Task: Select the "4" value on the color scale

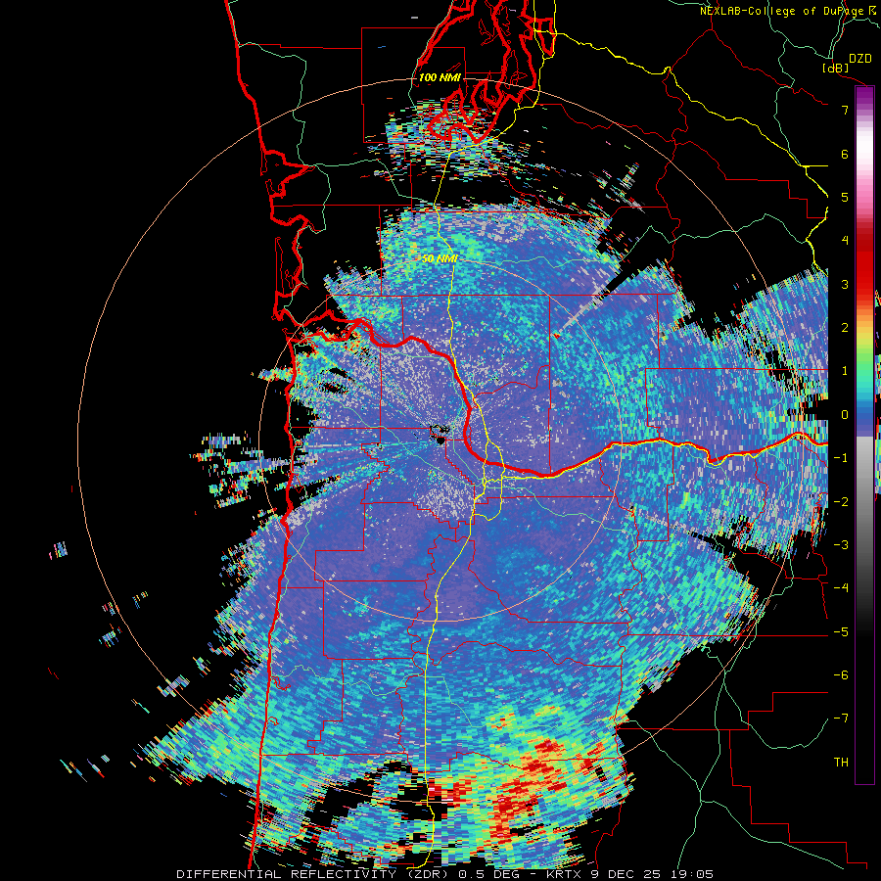Action: click(x=845, y=241)
